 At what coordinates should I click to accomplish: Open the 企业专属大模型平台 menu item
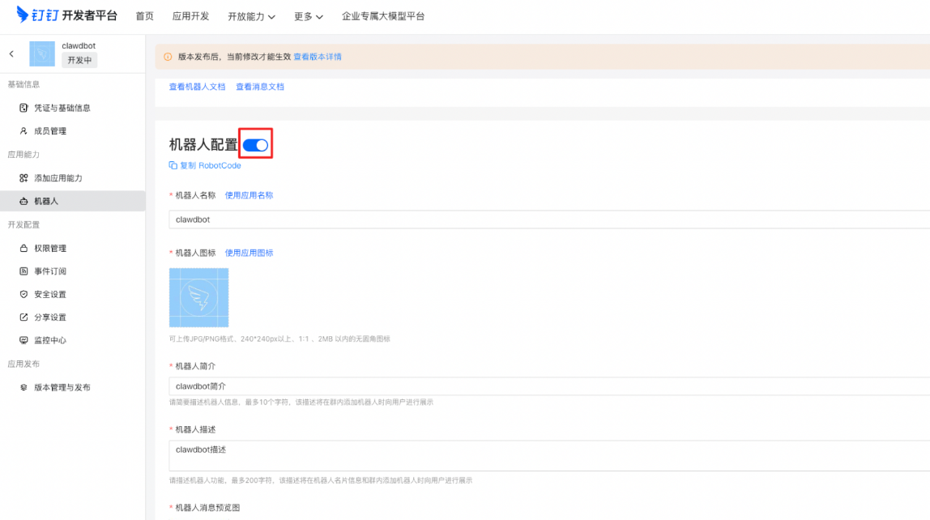pyautogui.click(x=383, y=16)
